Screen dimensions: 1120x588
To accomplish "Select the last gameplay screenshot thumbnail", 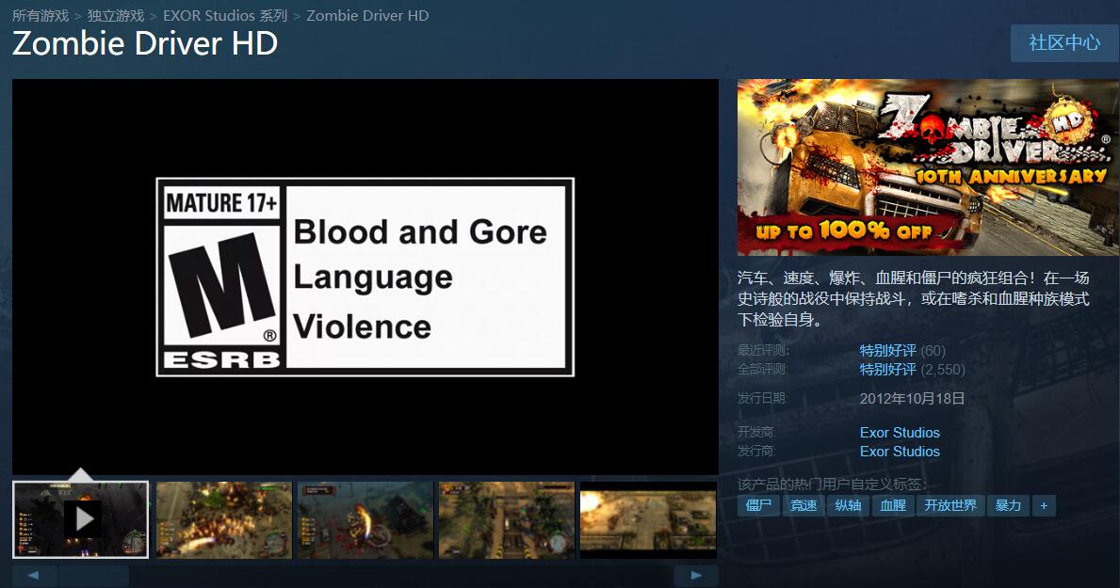I will (648, 519).
